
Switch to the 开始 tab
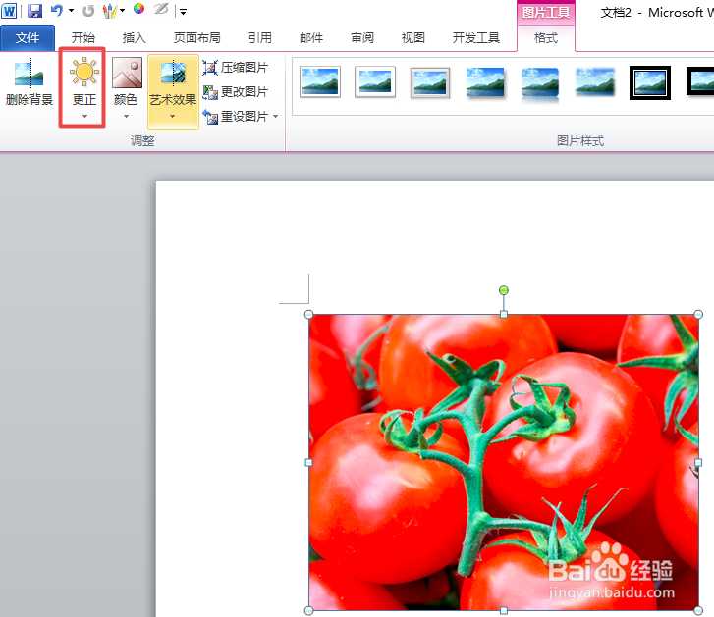tap(83, 37)
